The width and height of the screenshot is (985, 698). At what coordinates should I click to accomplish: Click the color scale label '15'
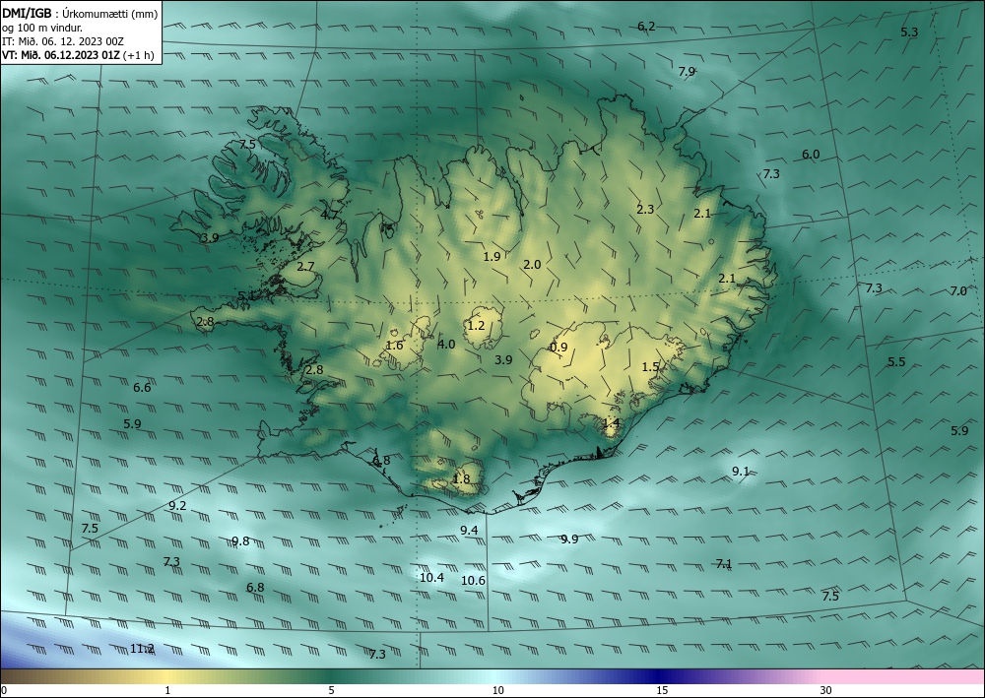[x=662, y=690]
